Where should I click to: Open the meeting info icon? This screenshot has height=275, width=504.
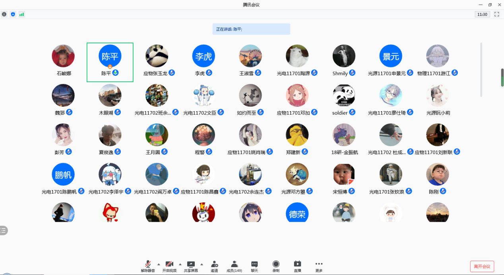(4, 14)
